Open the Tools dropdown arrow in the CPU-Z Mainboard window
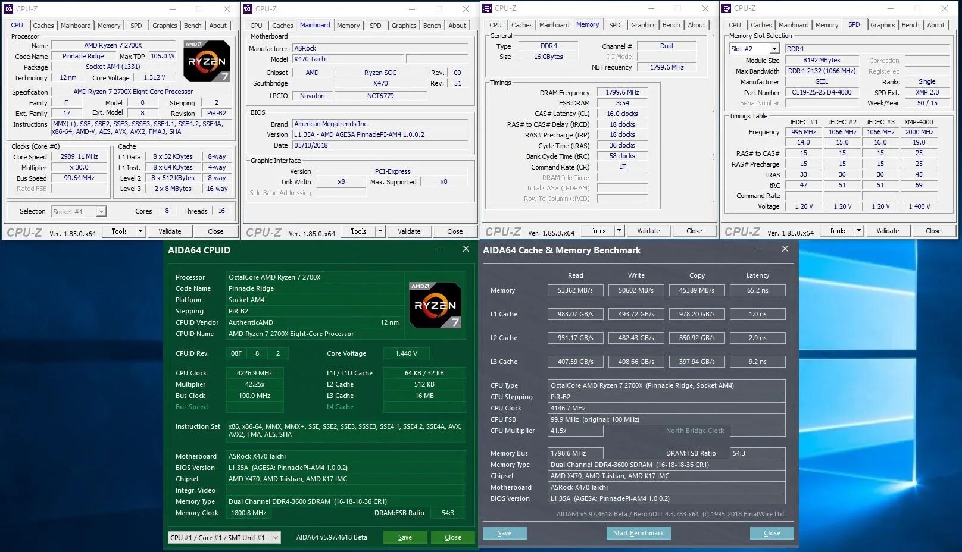 [x=380, y=231]
